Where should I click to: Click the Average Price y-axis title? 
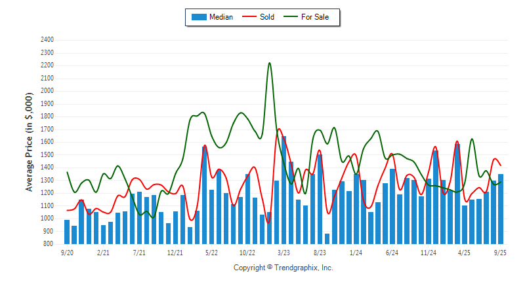(x=30, y=141)
